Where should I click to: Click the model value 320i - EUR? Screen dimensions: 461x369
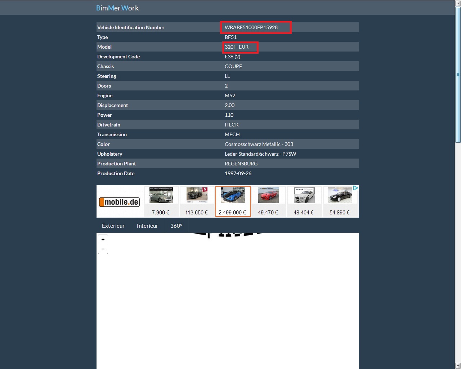point(237,47)
